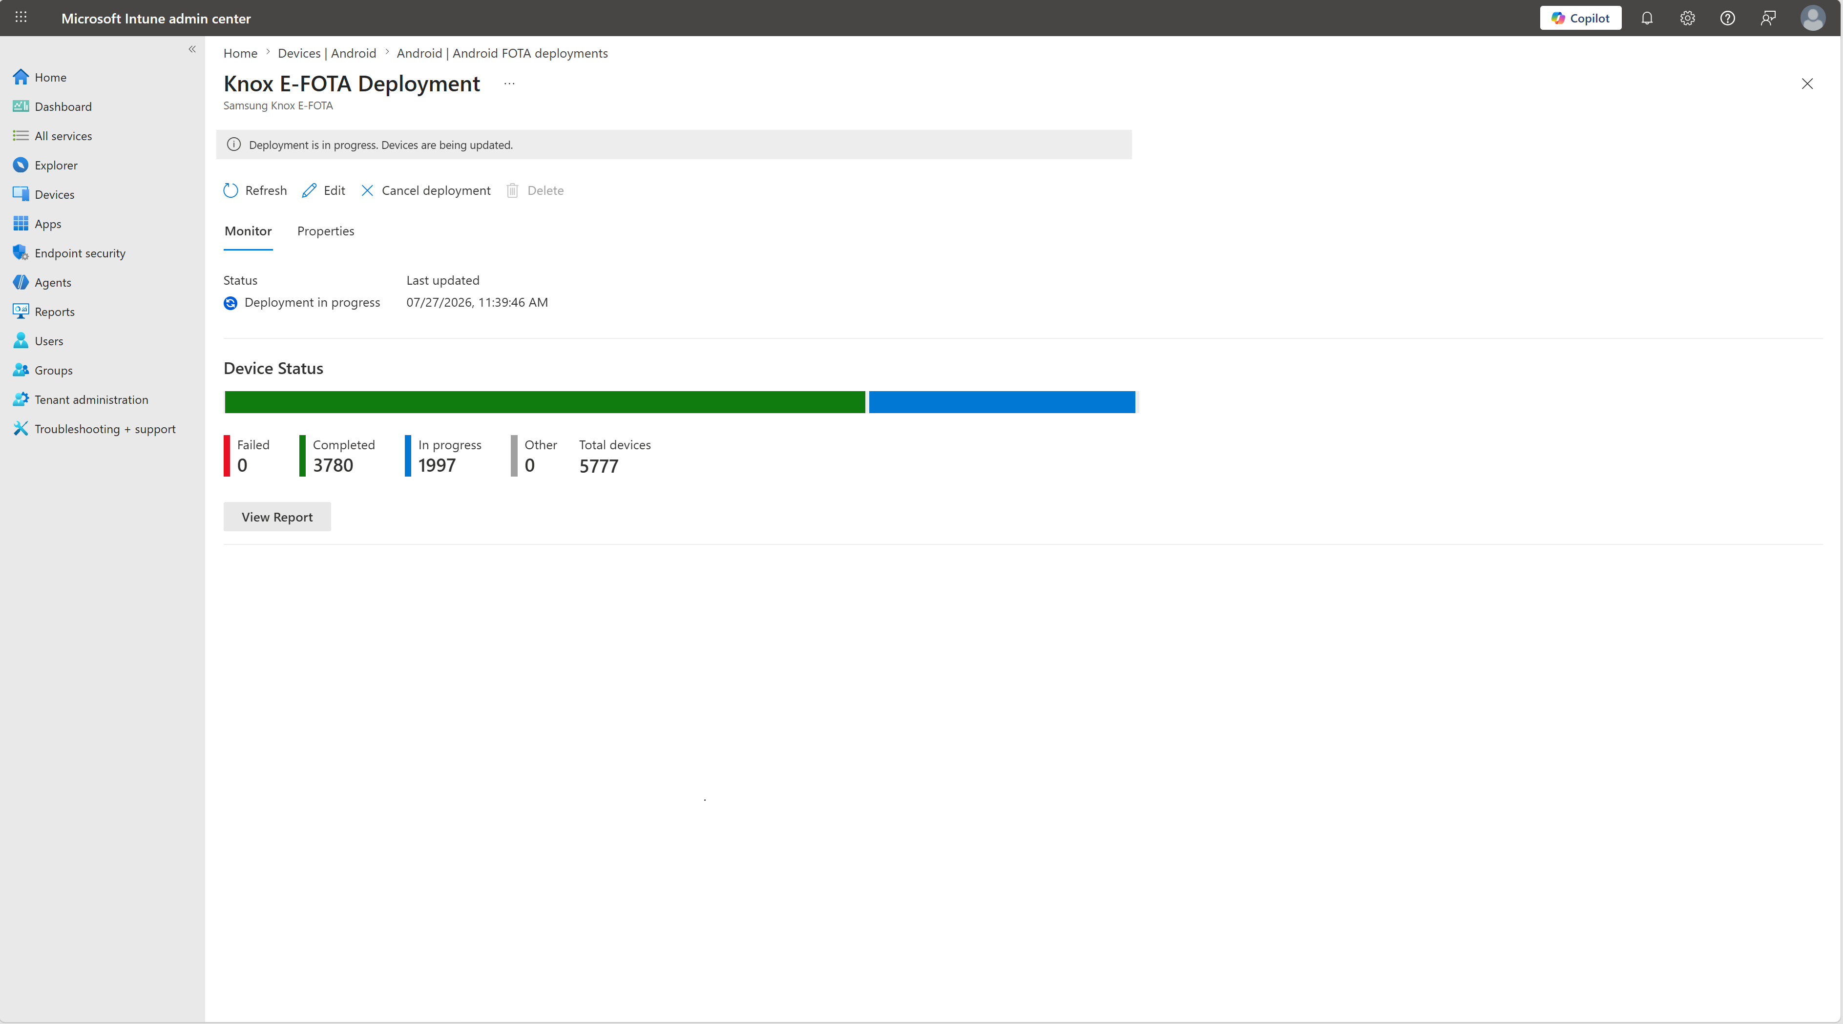
Task: Click the feedback icon in header
Action: 1768,18
